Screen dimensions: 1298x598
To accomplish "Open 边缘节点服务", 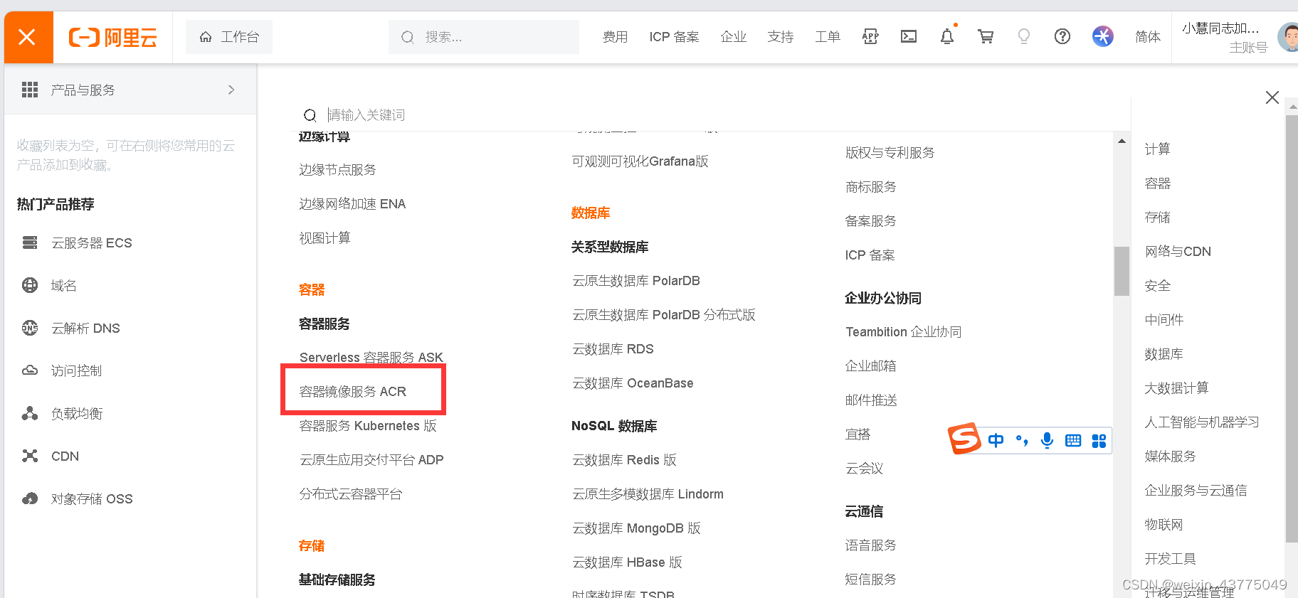I will tap(337, 170).
